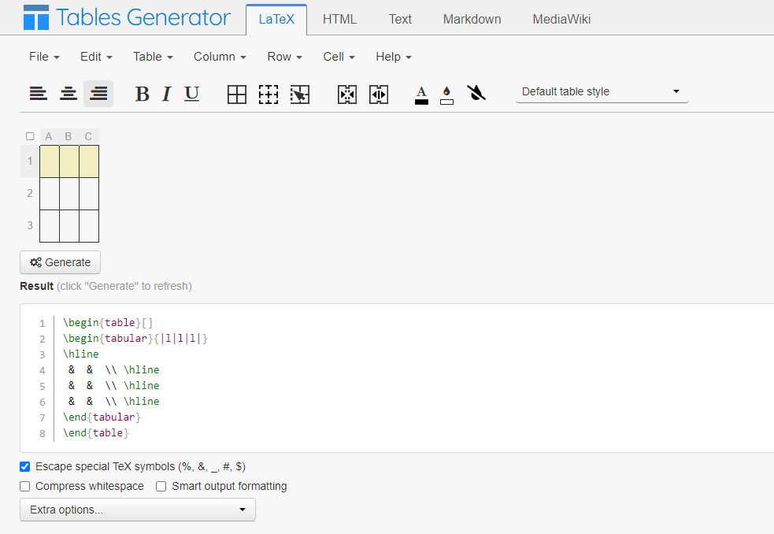The height and width of the screenshot is (534, 774).
Task: Expand the Extra options dropdown
Action: [x=138, y=510]
